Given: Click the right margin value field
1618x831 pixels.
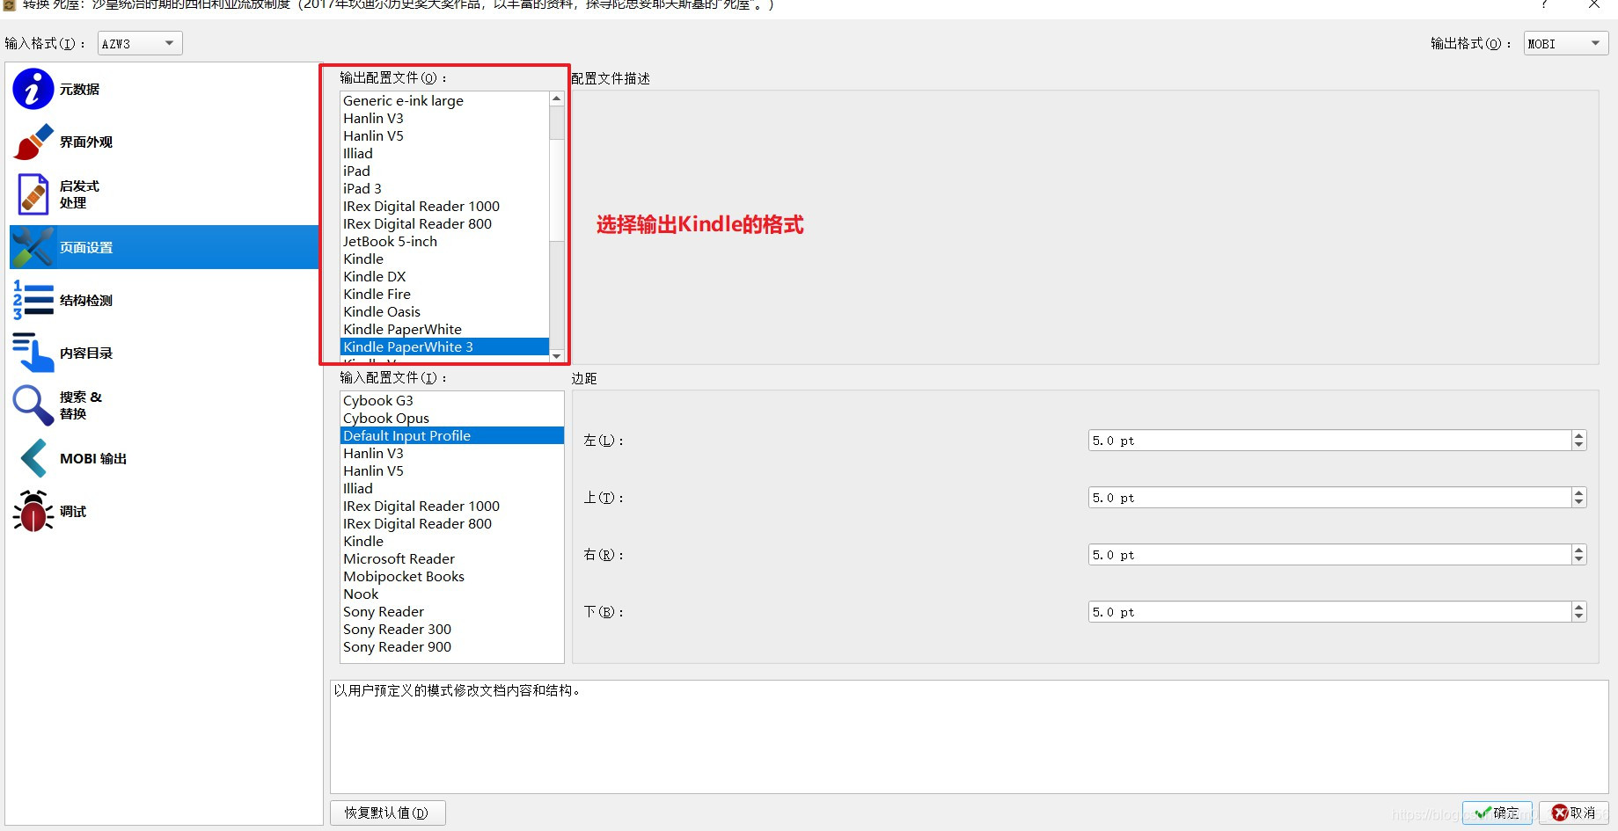Looking at the screenshot, I should pyautogui.click(x=1329, y=555).
